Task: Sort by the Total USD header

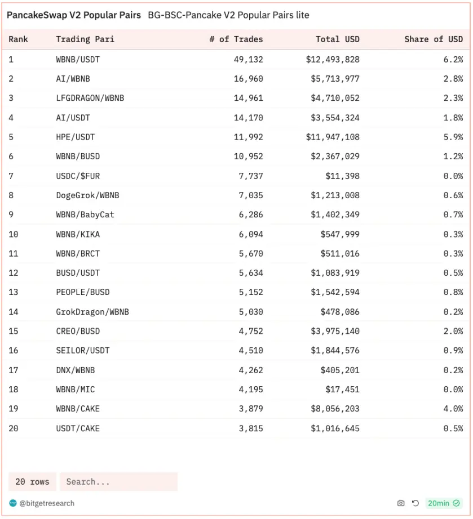Action: point(337,39)
